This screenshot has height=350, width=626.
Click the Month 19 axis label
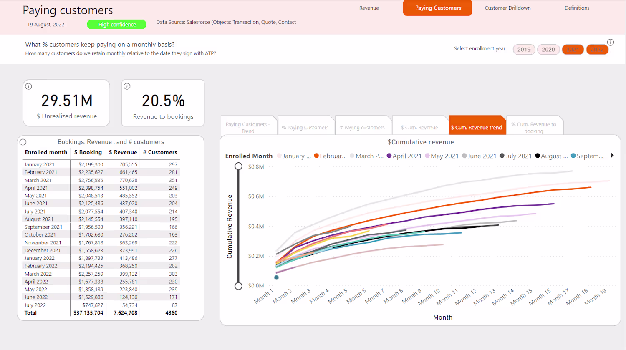(x=595, y=297)
